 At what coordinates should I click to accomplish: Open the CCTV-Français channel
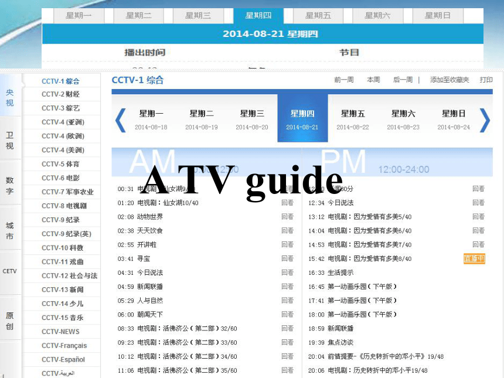pyautogui.click(x=64, y=346)
